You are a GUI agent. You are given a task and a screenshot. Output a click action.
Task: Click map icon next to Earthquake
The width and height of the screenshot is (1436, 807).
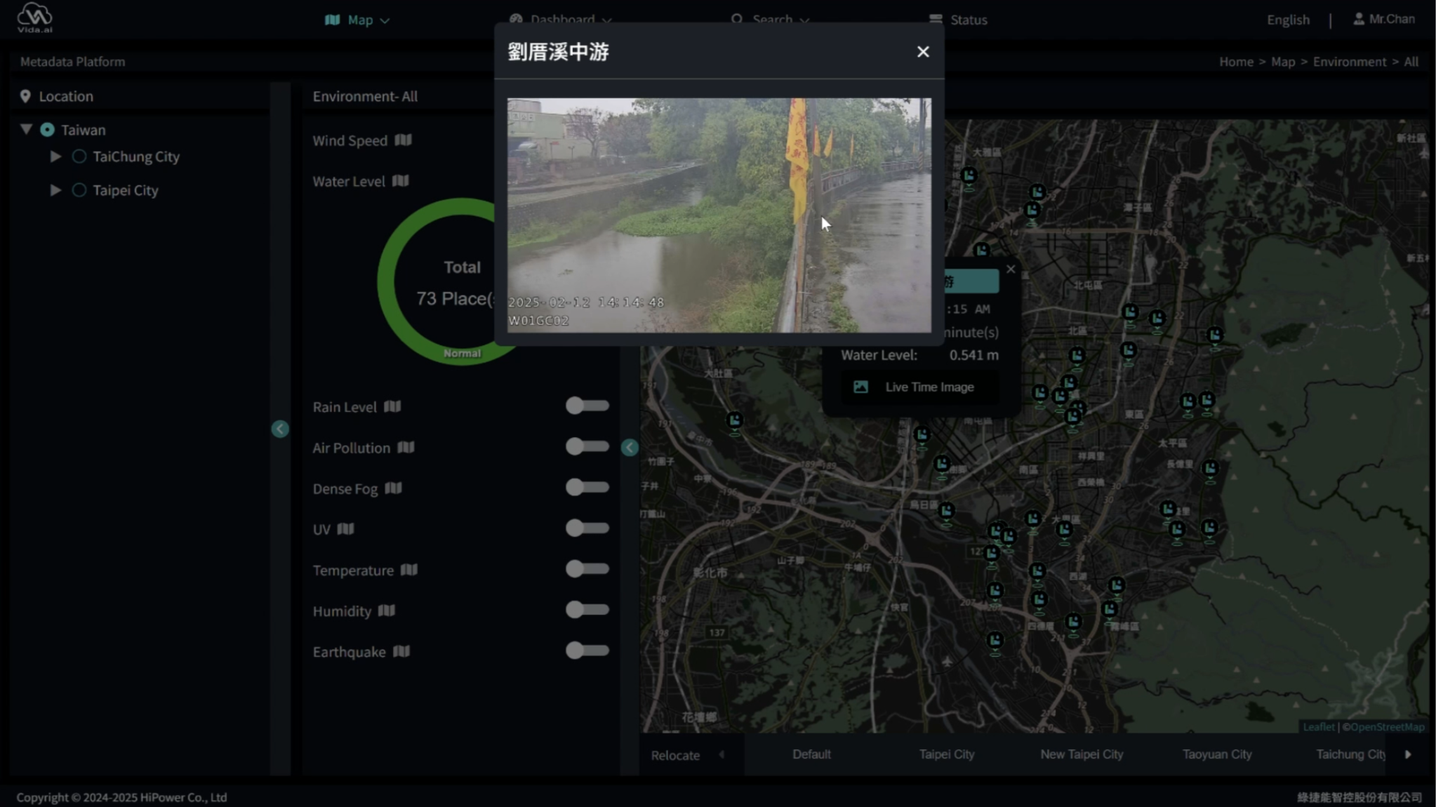(401, 651)
